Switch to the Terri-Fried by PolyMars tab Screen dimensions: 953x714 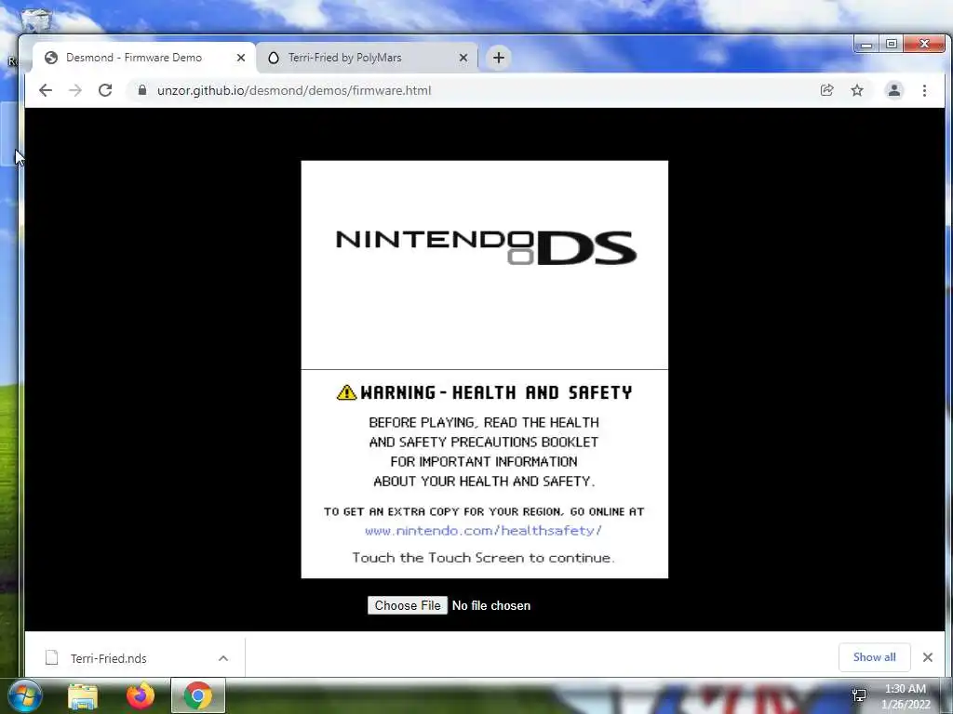coord(367,58)
